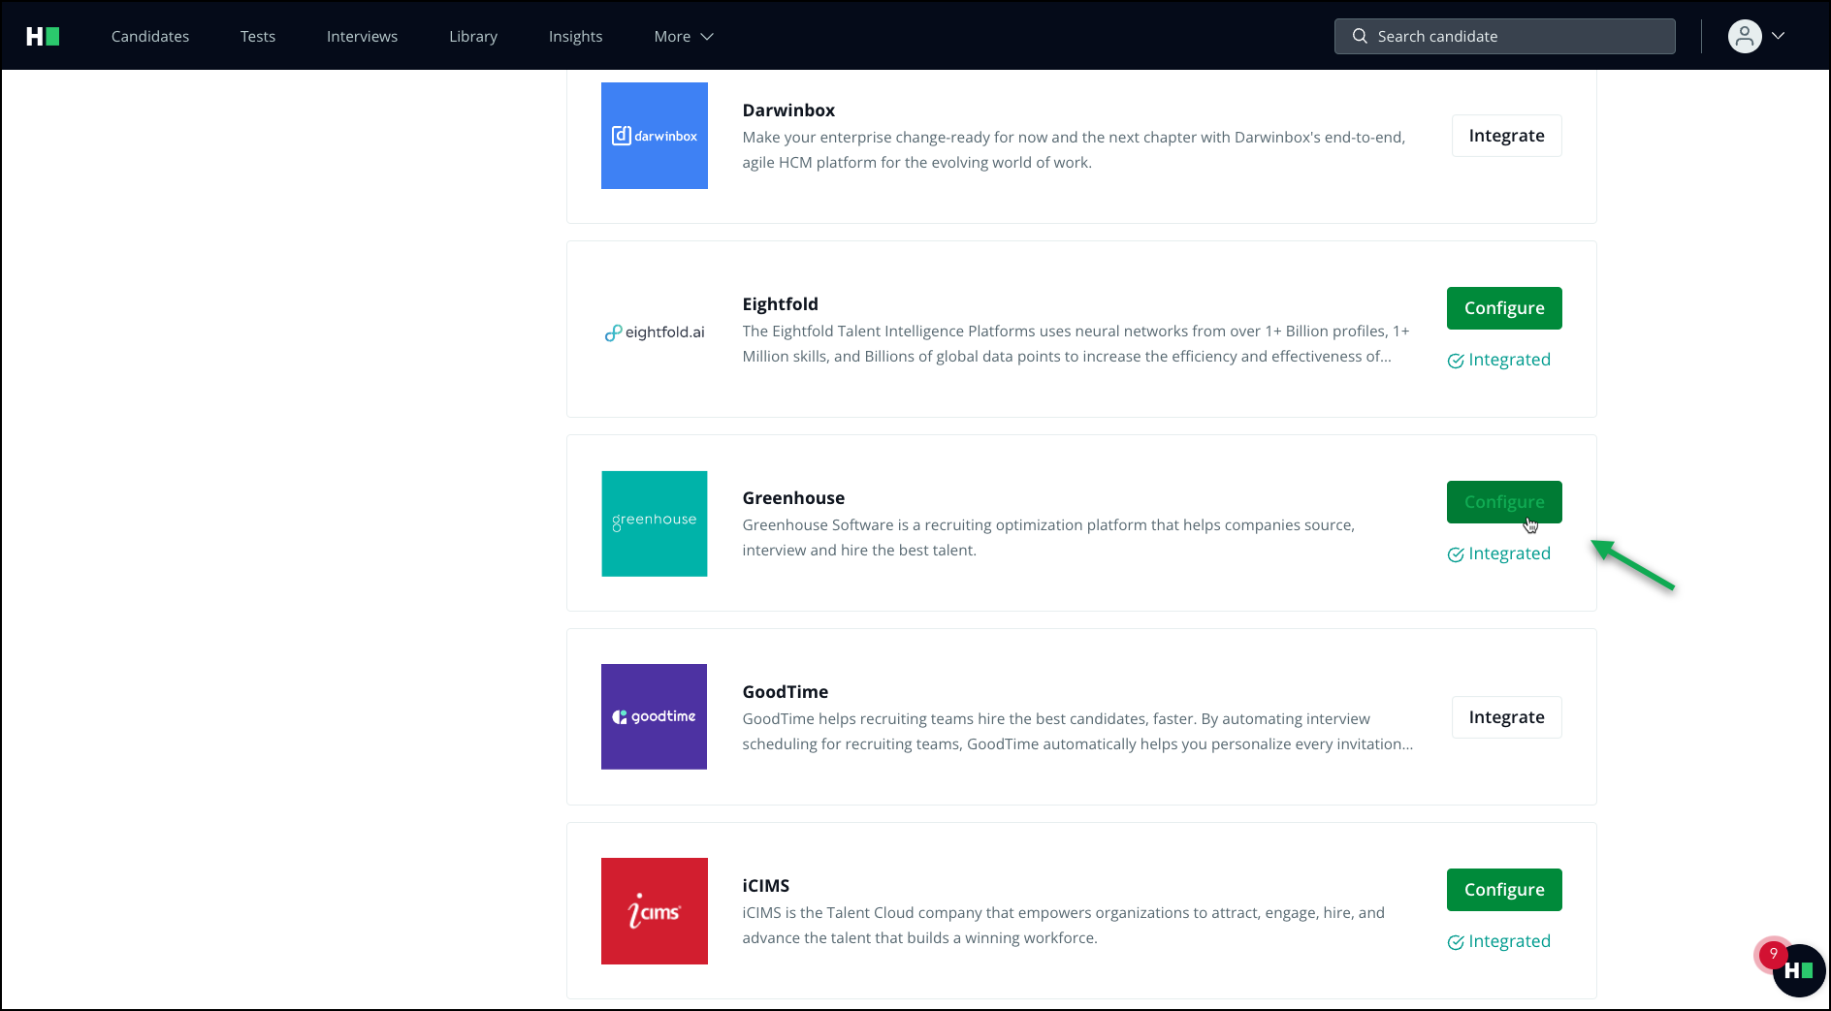Click the notification badge showing 9
The image size is (1831, 1011).
coord(1774,954)
